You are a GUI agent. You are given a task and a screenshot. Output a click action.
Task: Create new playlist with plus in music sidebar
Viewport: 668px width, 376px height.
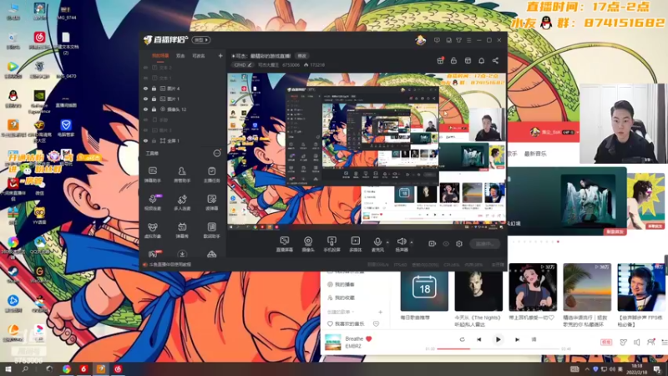tap(381, 312)
